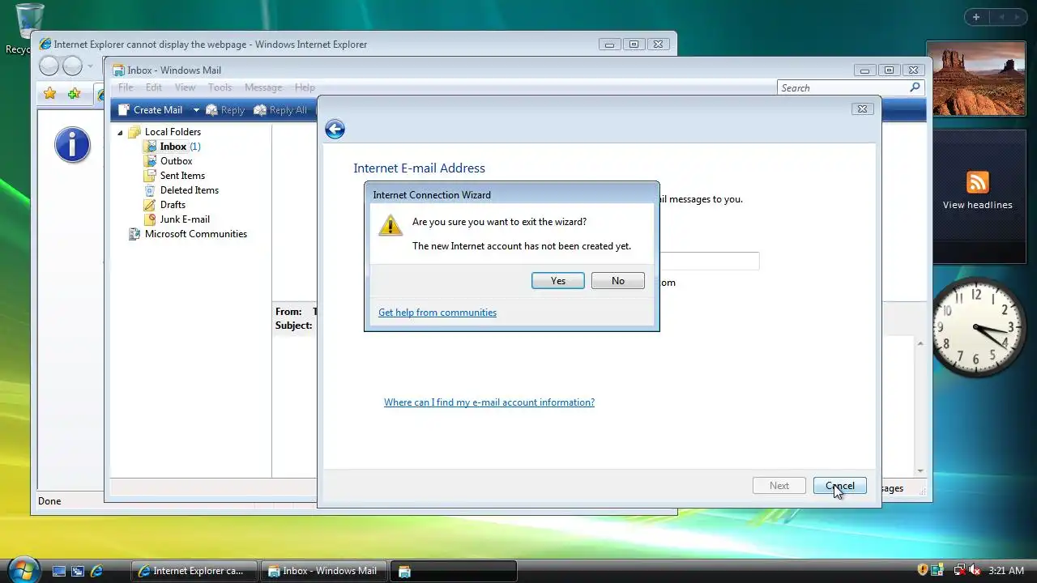Click the Reply envelope icon in Windows Mail
The width and height of the screenshot is (1037, 583).
click(x=211, y=110)
